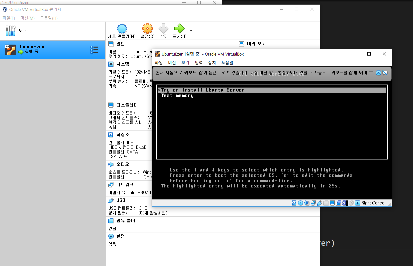The width and height of the screenshot is (413, 266).
Task: Open the 파일(F) menu in VirtualBox Manager
Action: click(x=9, y=18)
